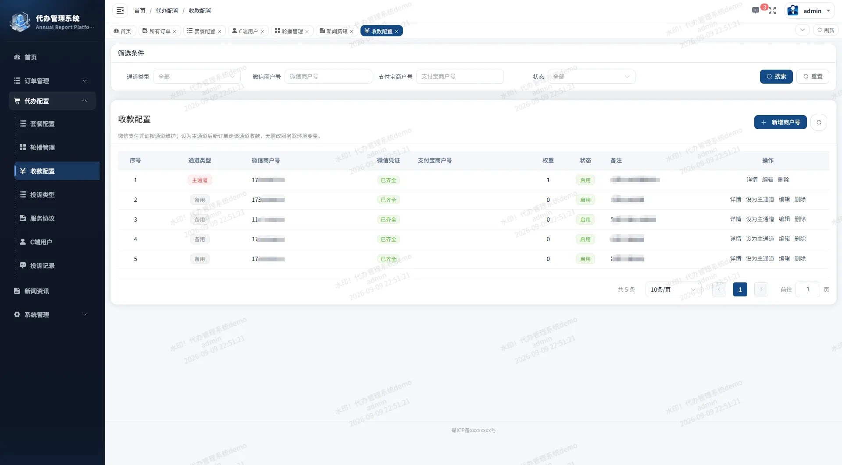The width and height of the screenshot is (842, 465).
Task: Close the 套餐配置 tab
Action: coord(219,32)
